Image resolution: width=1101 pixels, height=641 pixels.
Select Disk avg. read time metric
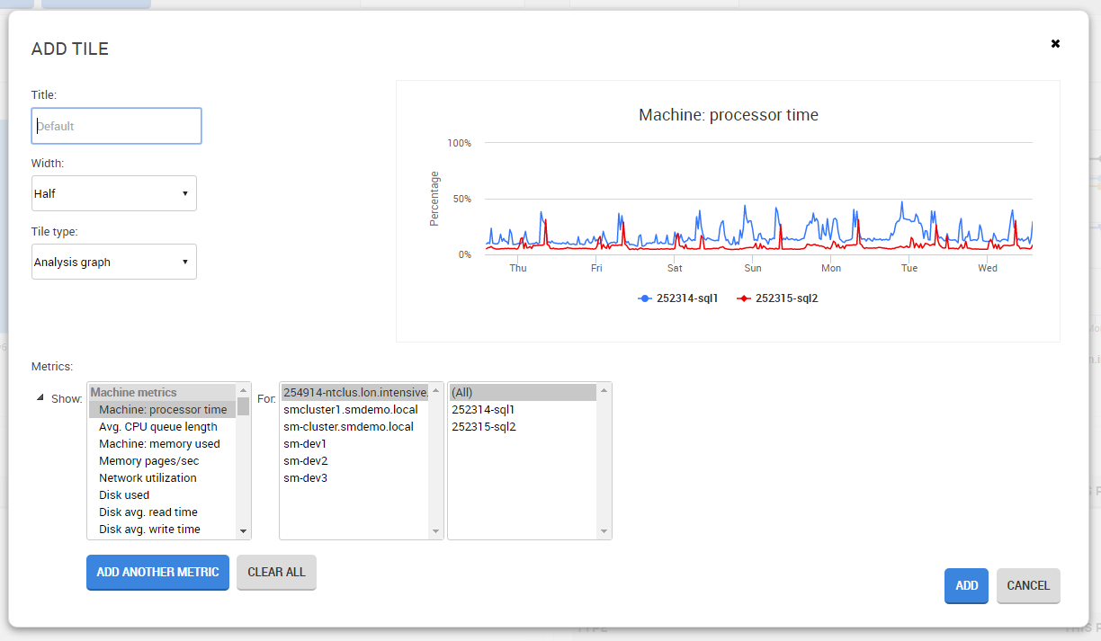point(148,512)
